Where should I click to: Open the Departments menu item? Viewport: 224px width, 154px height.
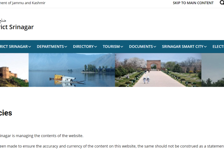coord(50,46)
